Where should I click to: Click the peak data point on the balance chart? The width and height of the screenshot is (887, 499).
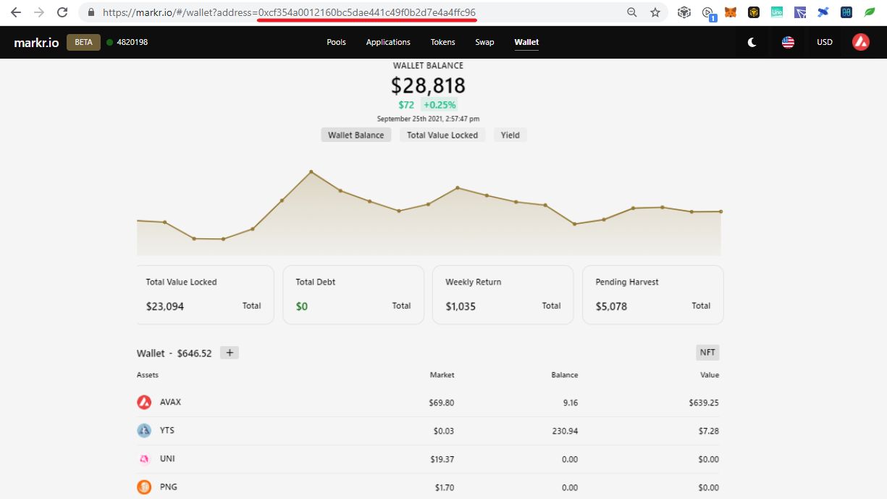coord(311,172)
